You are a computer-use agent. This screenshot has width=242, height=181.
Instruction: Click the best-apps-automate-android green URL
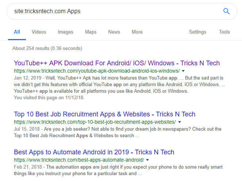pyautogui.click(x=79, y=160)
